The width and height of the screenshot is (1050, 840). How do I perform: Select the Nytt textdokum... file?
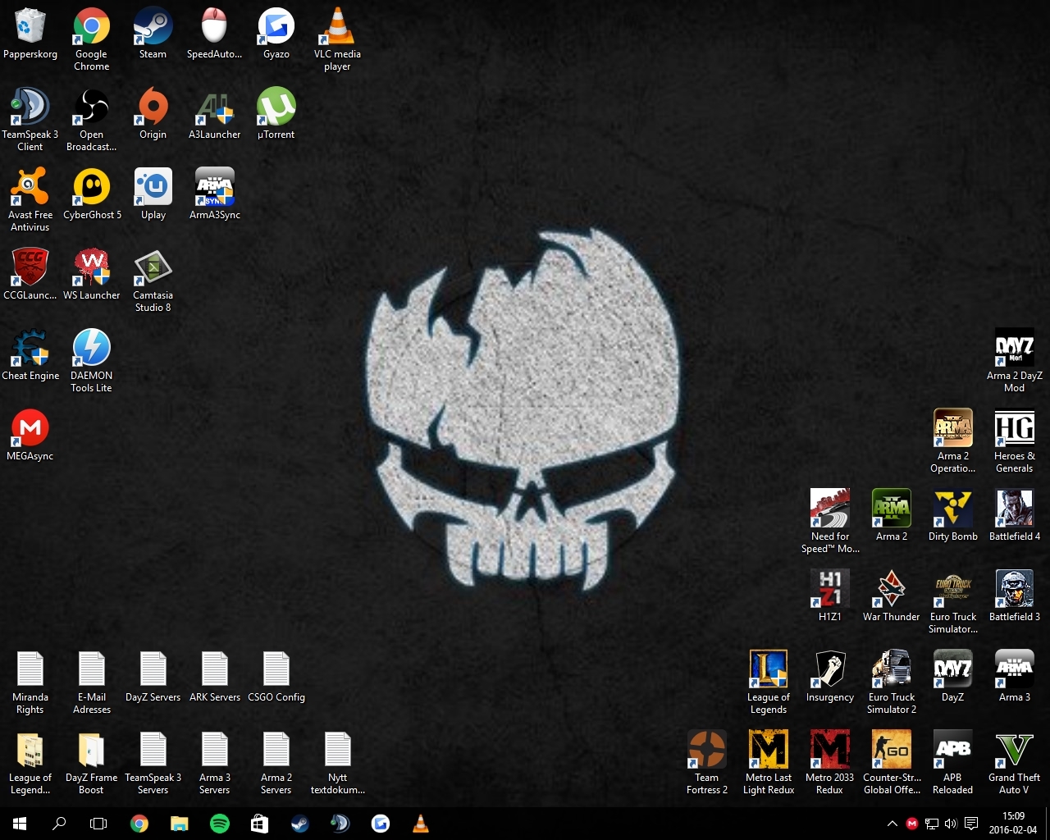[x=338, y=763]
